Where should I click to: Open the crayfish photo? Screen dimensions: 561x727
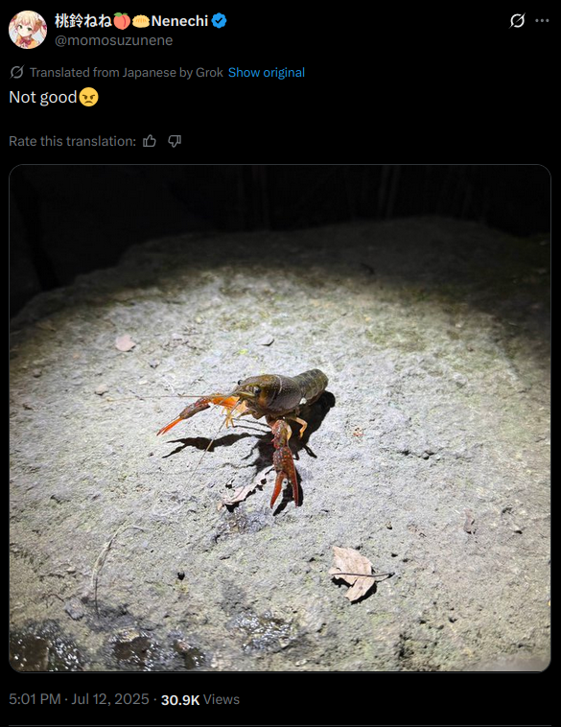coord(280,418)
